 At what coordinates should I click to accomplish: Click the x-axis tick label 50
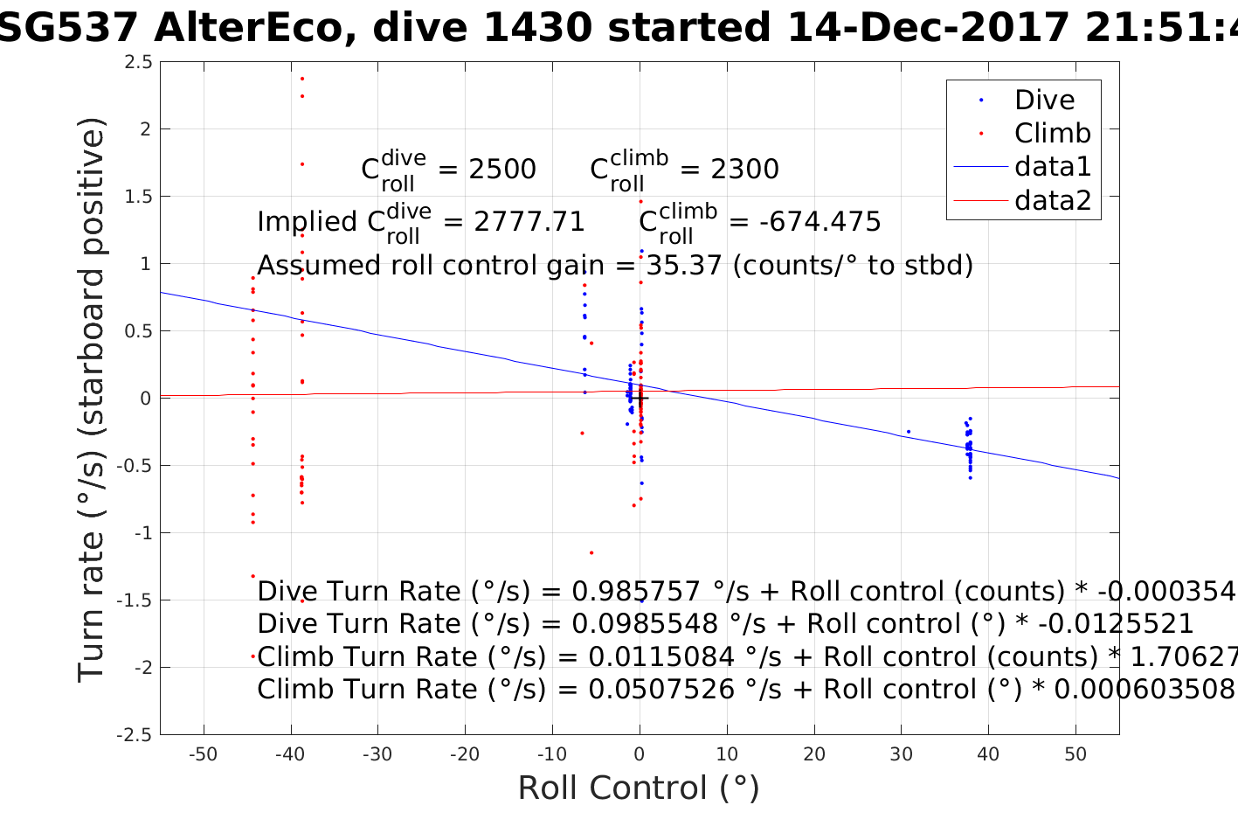[1075, 754]
